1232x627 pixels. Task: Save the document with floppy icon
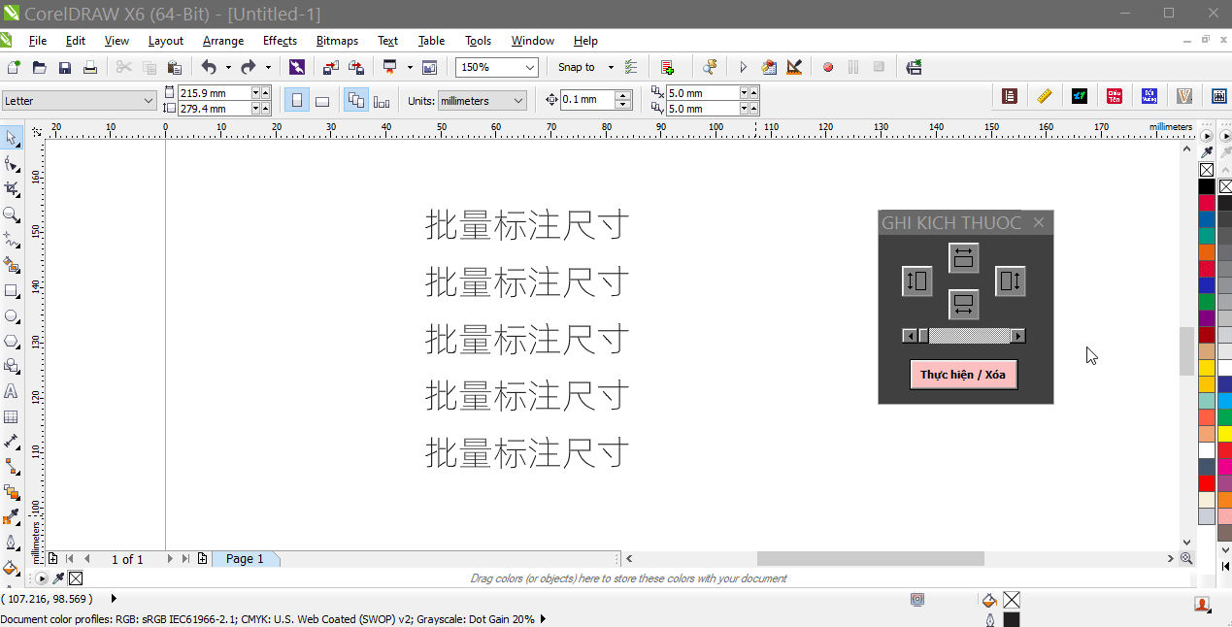[65, 67]
